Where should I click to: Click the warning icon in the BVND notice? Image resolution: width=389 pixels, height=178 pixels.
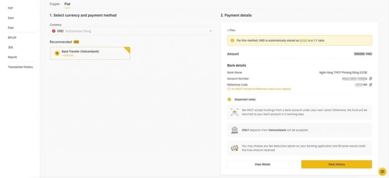tap(232, 40)
